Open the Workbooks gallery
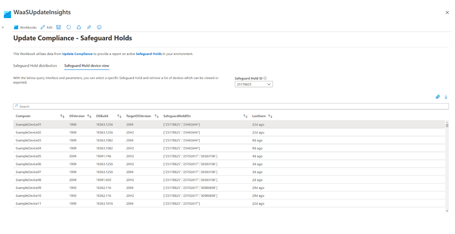This screenshot has height=234, width=455. [25, 27]
